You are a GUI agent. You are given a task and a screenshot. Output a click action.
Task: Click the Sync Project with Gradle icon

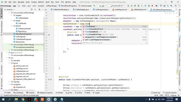(x=164, y=6)
